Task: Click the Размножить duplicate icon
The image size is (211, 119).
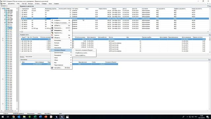Action: [x=52, y=28]
